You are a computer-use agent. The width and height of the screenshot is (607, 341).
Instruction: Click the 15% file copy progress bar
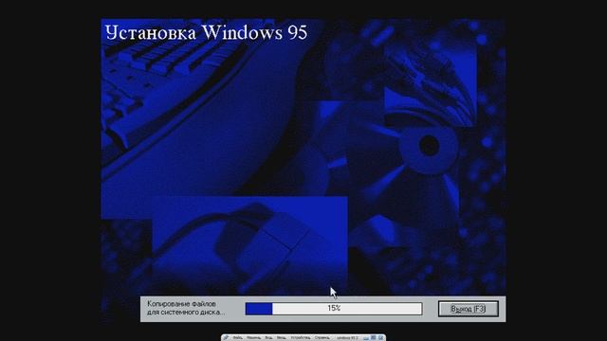click(x=334, y=309)
